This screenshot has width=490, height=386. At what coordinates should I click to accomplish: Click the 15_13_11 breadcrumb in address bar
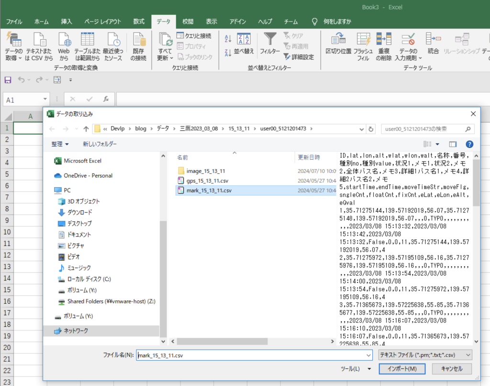point(239,129)
